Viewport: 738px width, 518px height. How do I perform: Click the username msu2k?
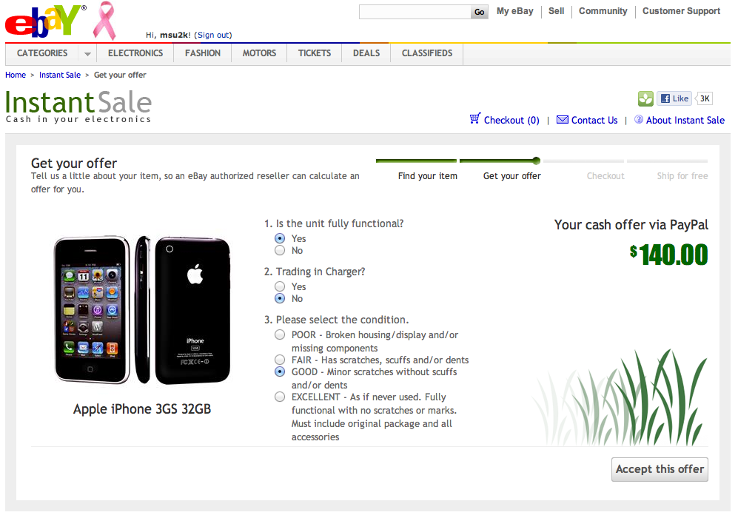[174, 35]
